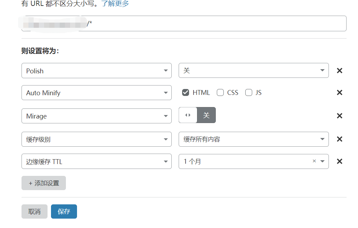Uncheck the HTML minify checkbox

(x=186, y=92)
